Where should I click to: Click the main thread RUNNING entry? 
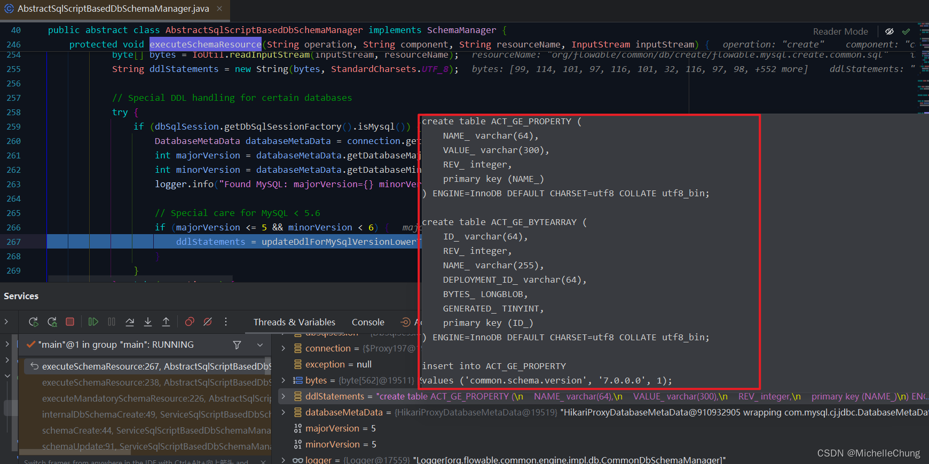tap(116, 345)
